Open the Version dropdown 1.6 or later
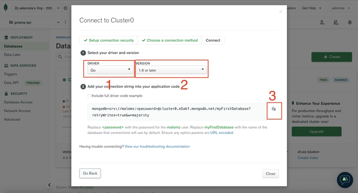Image resolution: width=358 pixels, height=193 pixels. coord(171,70)
